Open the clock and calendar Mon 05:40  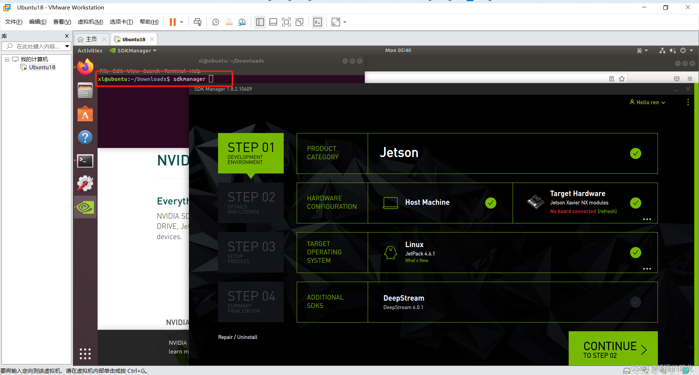[398, 50]
